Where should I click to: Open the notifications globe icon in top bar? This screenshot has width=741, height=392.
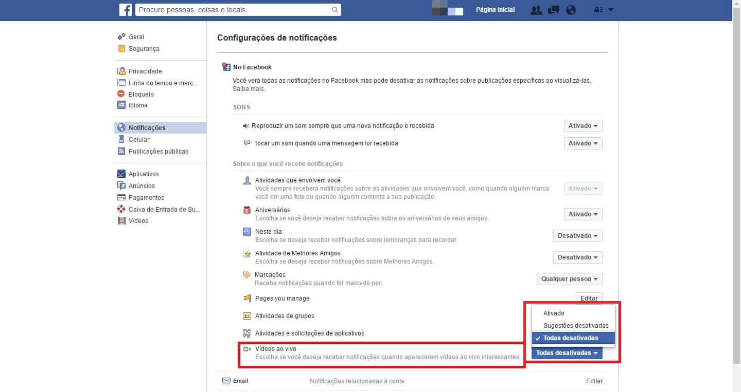pos(571,10)
